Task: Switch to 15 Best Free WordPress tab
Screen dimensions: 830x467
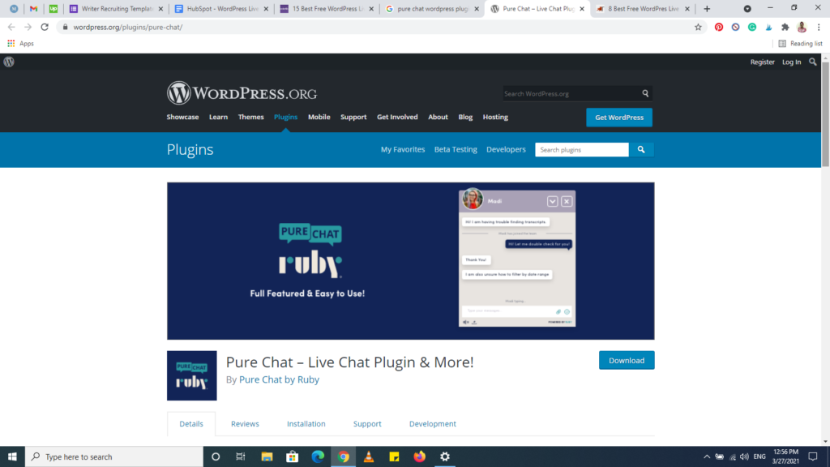Action: click(x=327, y=8)
